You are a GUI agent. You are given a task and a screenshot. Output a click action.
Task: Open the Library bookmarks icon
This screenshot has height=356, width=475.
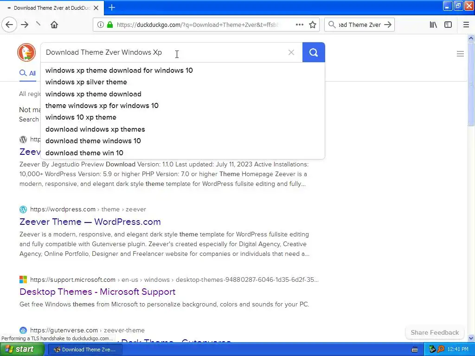click(433, 25)
